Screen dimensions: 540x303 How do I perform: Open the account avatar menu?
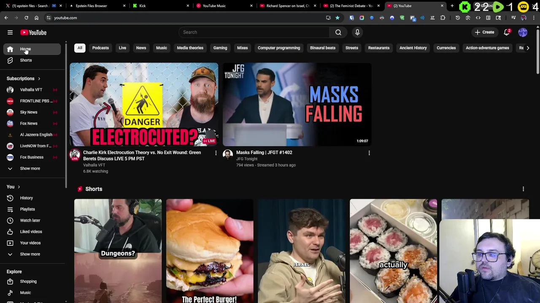(x=523, y=32)
